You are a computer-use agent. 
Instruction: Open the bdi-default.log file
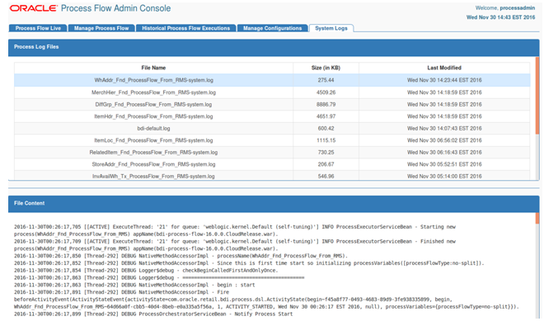click(153, 128)
